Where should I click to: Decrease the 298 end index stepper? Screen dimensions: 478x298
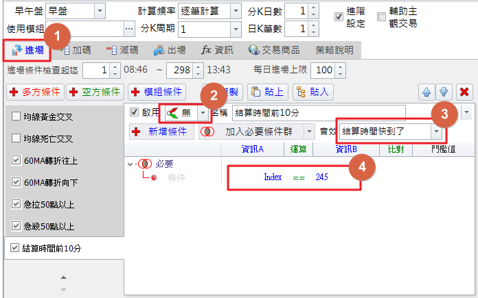198,73
